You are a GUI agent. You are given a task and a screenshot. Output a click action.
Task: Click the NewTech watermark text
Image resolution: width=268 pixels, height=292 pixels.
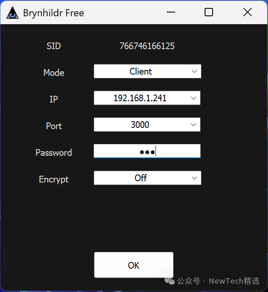[x=234, y=281]
